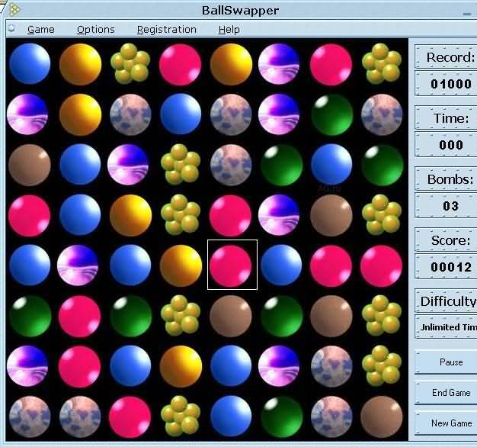Screen dimensions: 477x447
Task: Pick the blue ball right of the selected ball
Action: [281, 265]
